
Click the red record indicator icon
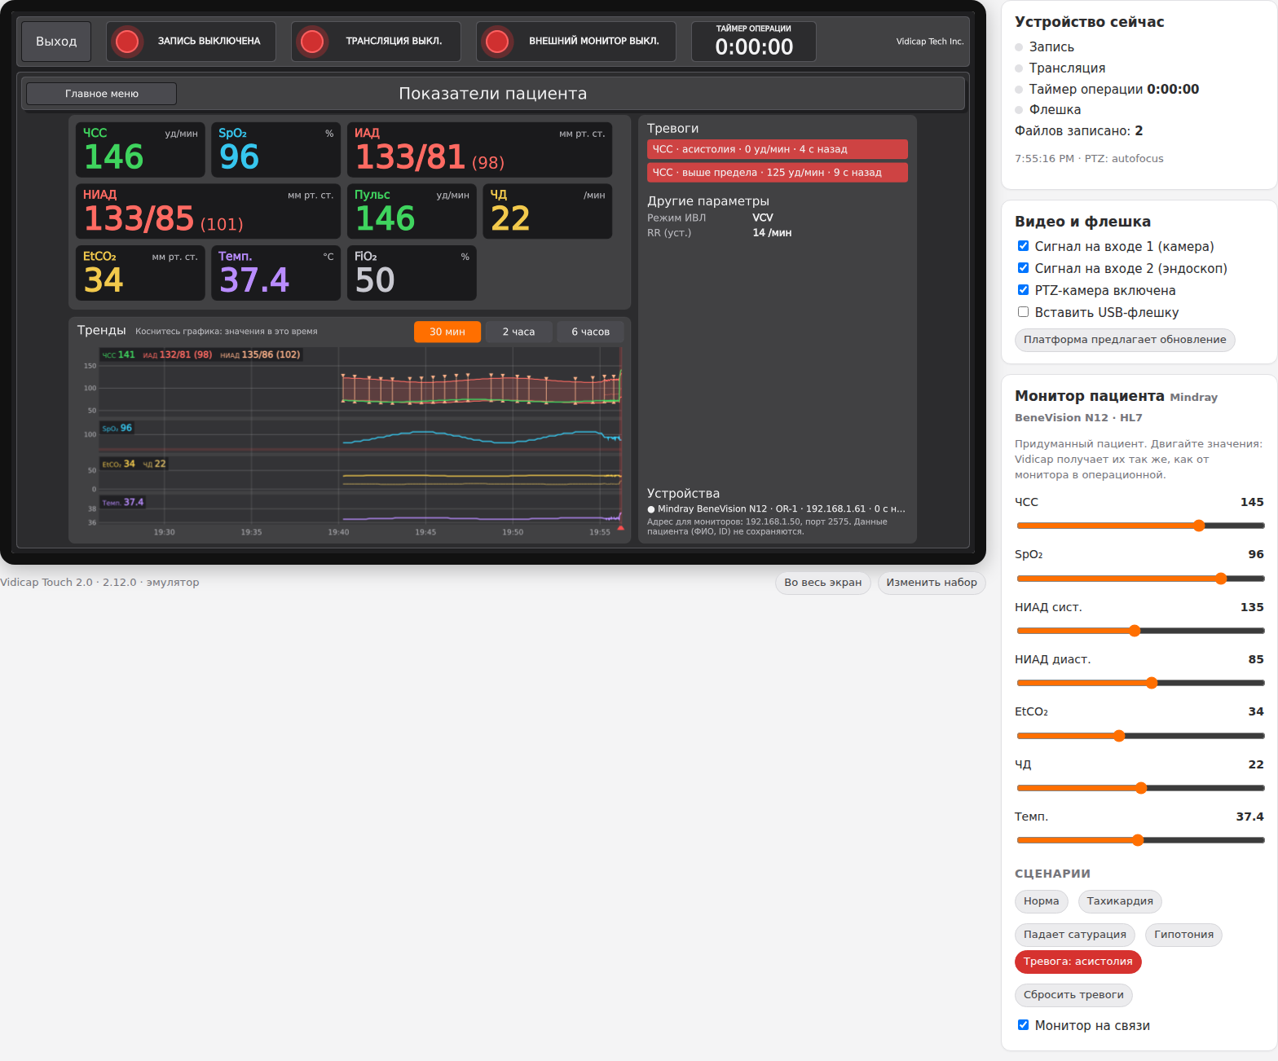pos(127,42)
